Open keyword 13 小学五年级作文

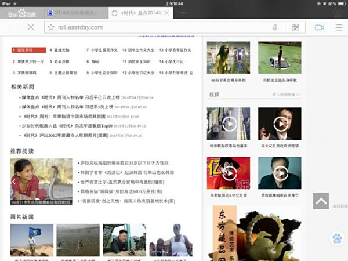tap(175, 50)
